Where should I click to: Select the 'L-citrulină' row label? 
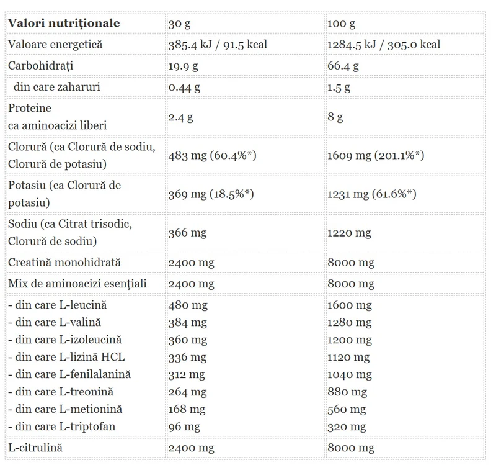coord(35,448)
